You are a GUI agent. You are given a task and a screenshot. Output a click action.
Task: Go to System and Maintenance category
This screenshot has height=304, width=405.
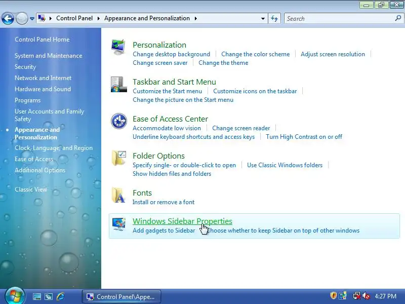coord(48,56)
